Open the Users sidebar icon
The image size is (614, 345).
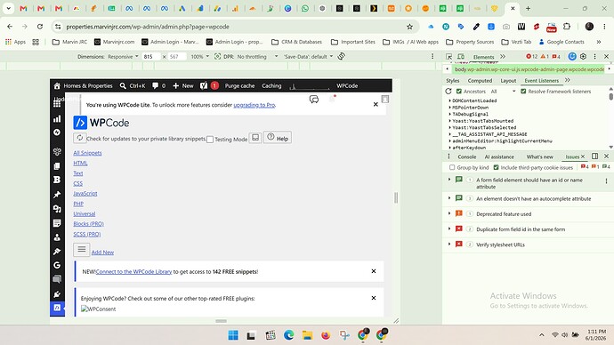(57, 237)
